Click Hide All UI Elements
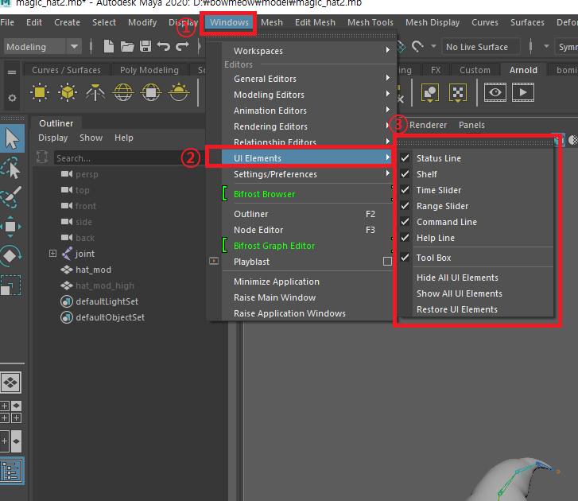 coord(457,278)
